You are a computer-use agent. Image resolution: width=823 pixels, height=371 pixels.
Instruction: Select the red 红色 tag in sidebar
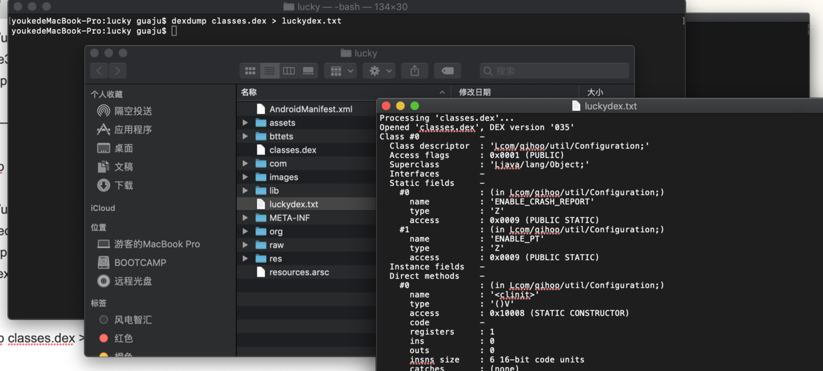pos(115,338)
